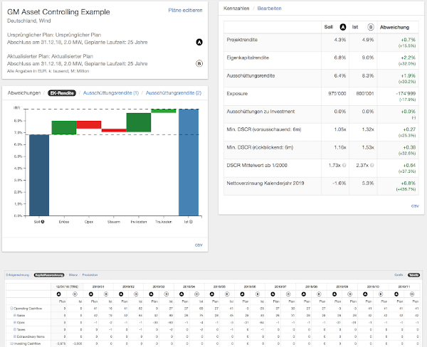Image resolution: width=427 pixels, height=347 pixels.
Task: Click the Pläne editieren link
Action: click(x=186, y=11)
